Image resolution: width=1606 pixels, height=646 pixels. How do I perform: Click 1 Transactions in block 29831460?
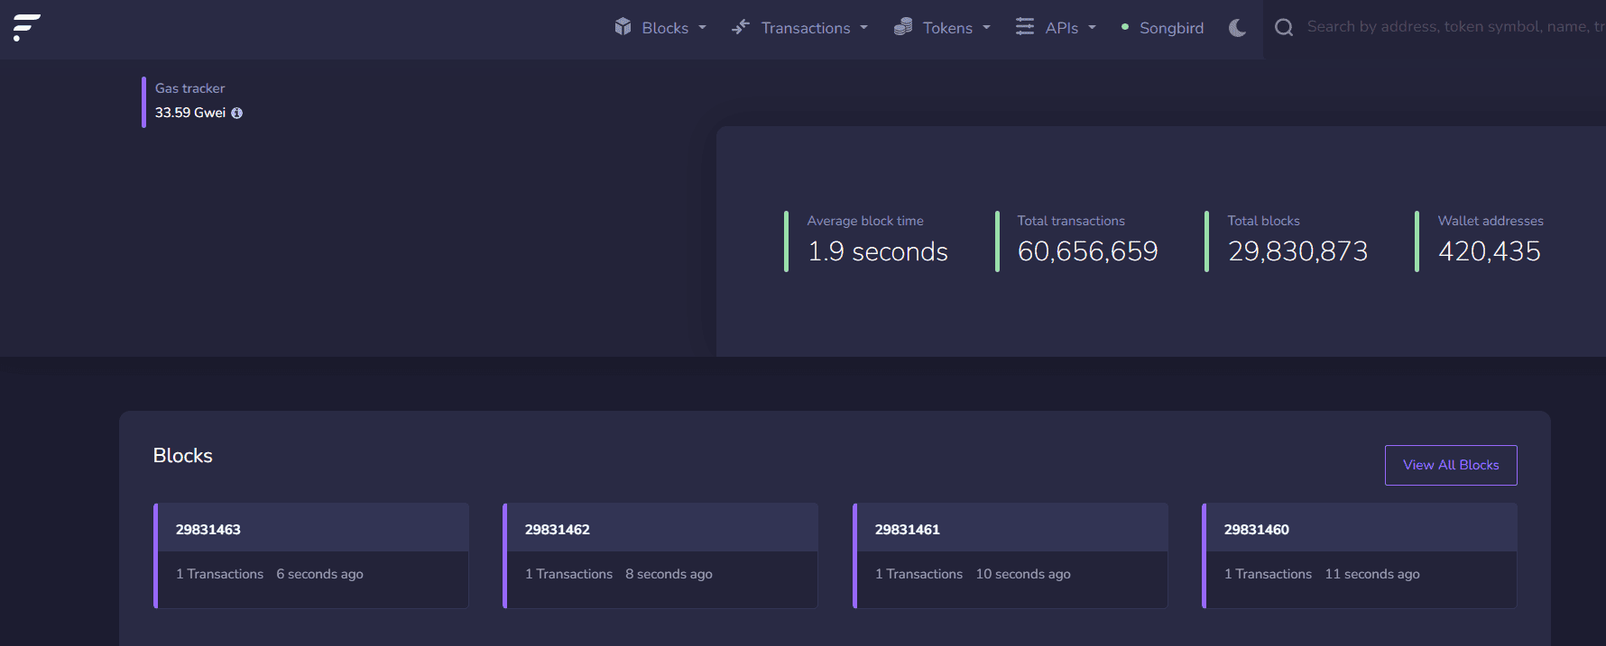point(1268,574)
